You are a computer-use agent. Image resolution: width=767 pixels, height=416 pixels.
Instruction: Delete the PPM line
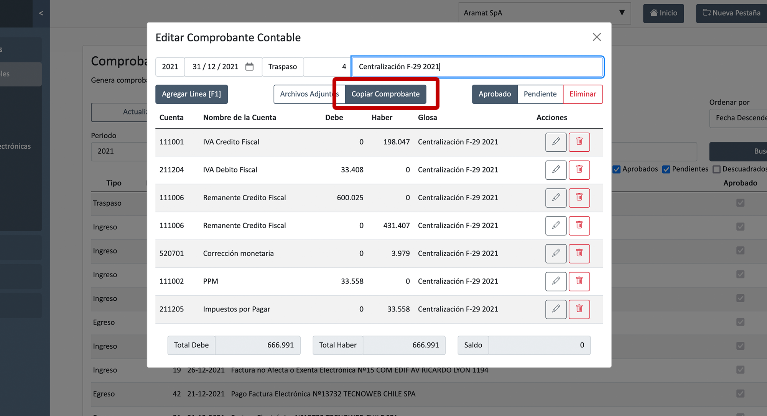579,281
